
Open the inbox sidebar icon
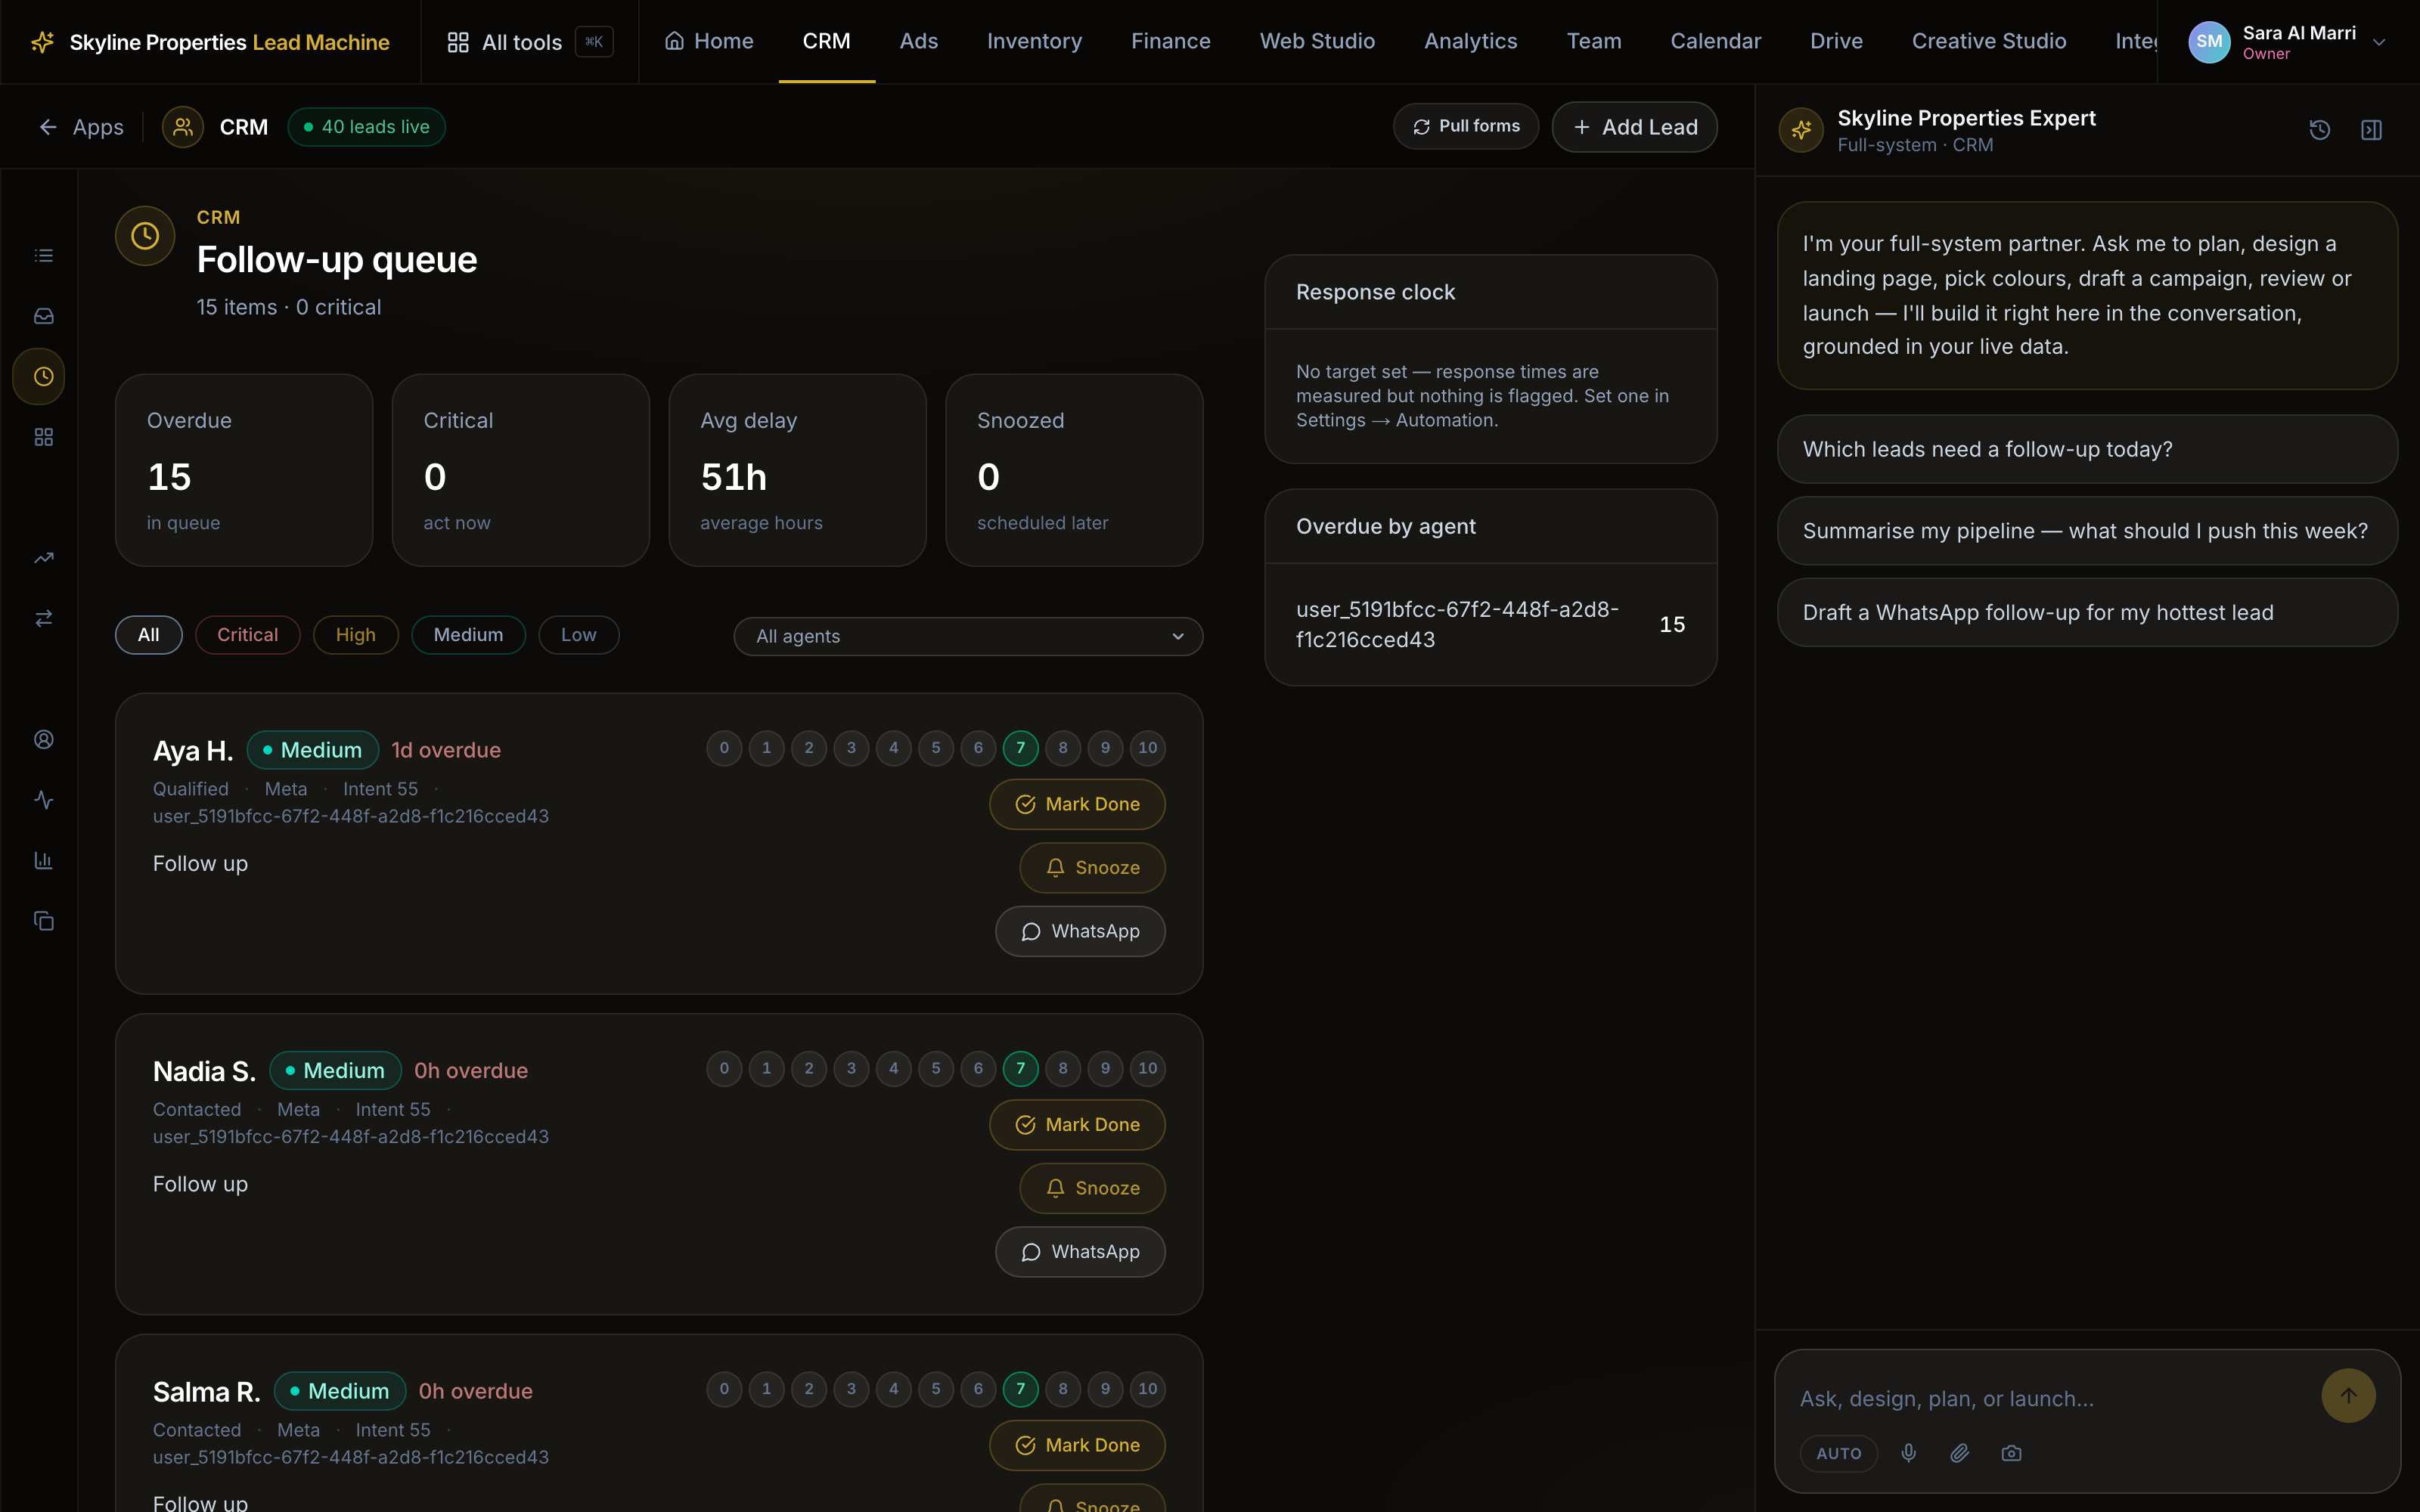(44, 316)
